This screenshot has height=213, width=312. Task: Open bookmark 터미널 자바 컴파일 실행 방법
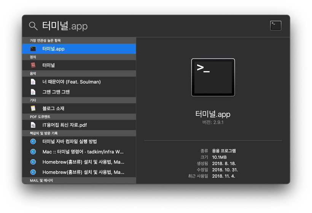pos(79,142)
